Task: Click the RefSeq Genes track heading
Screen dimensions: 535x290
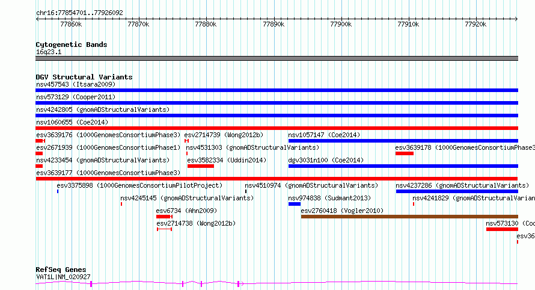Action: tap(61, 270)
